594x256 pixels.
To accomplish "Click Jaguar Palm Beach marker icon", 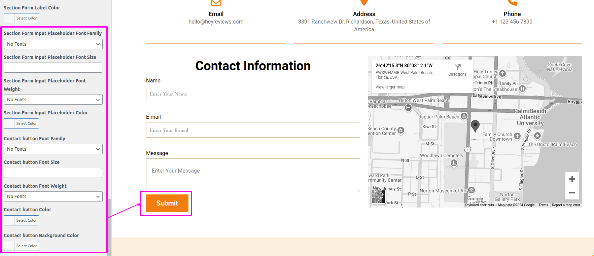I will (464, 116).
